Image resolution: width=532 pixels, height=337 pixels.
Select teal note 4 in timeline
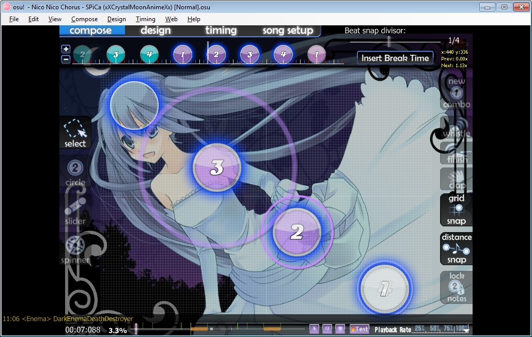pyautogui.click(x=149, y=54)
